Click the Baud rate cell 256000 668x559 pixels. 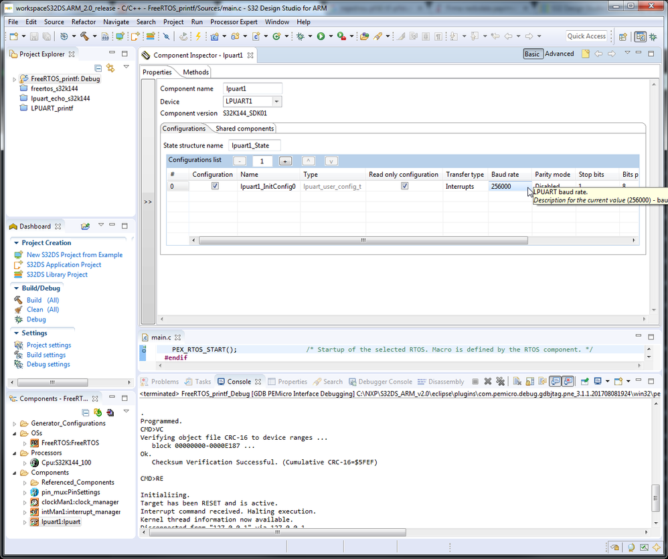coord(509,186)
